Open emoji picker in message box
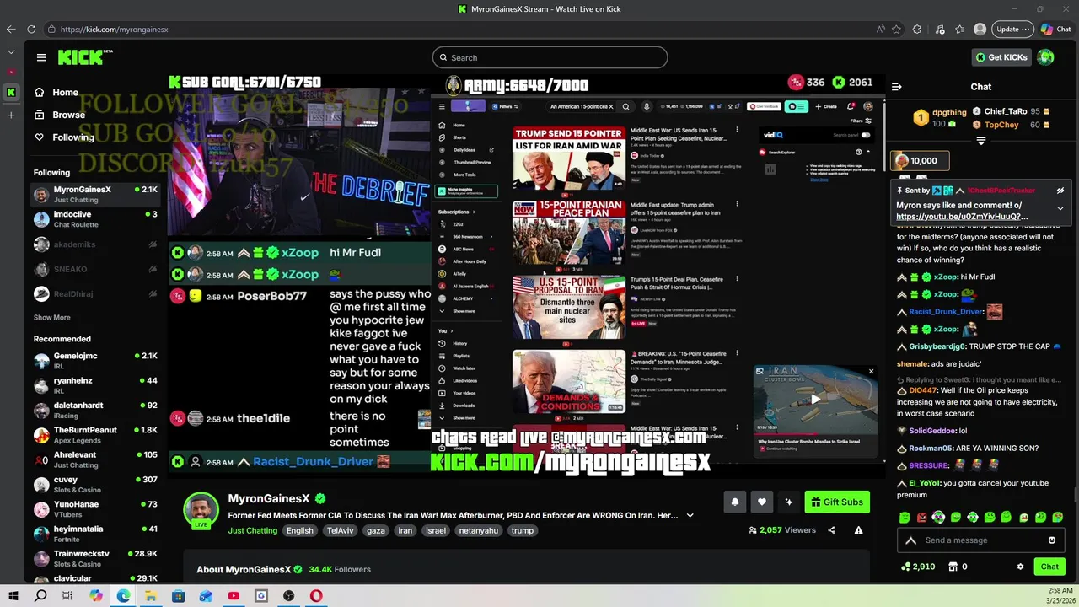1079x607 pixels. [x=1052, y=540]
